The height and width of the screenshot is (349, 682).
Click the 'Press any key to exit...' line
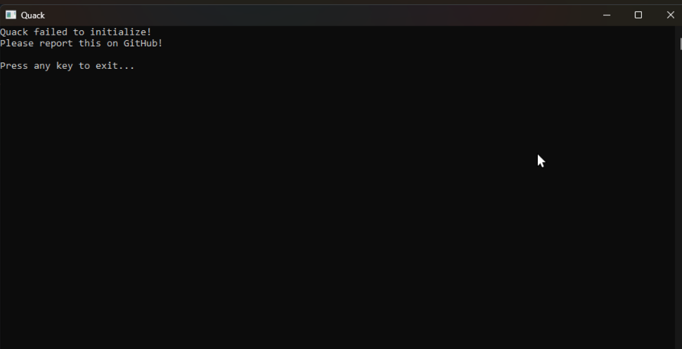pyautogui.click(x=67, y=65)
